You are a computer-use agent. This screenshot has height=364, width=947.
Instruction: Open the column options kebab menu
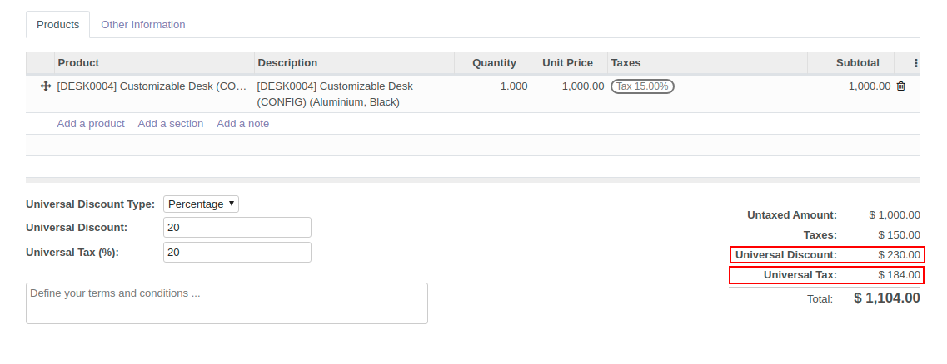[x=916, y=63]
